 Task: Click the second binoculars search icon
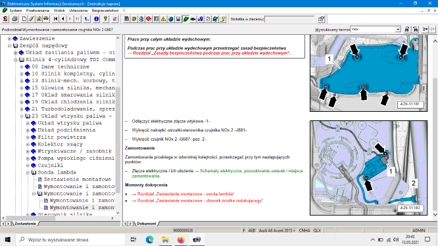[x=416, y=29]
